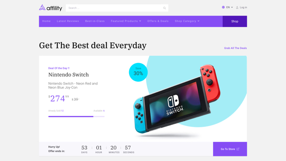Focus the Search input field
The width and height of the screenshot is (286, 161).
117,8
